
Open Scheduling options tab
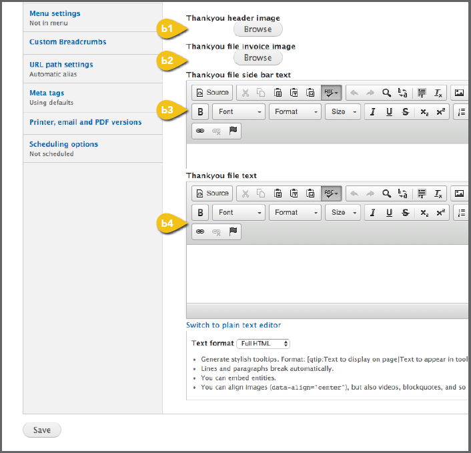point(93,149)
